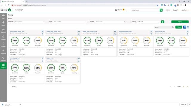This screenshot has width=191, height=107.
Task: Open the Sort by Last Load dropdown
Action: pyautogui.click(x=148, y=22)
